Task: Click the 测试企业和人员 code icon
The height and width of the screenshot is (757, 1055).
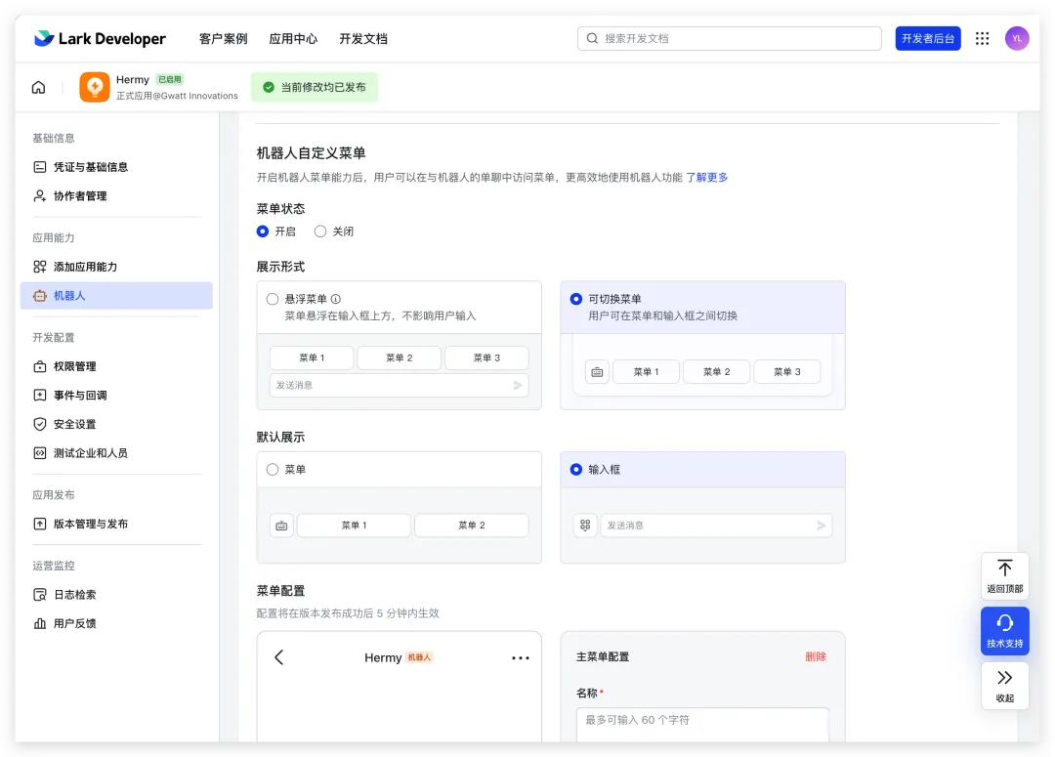Action: pos(40,453)
